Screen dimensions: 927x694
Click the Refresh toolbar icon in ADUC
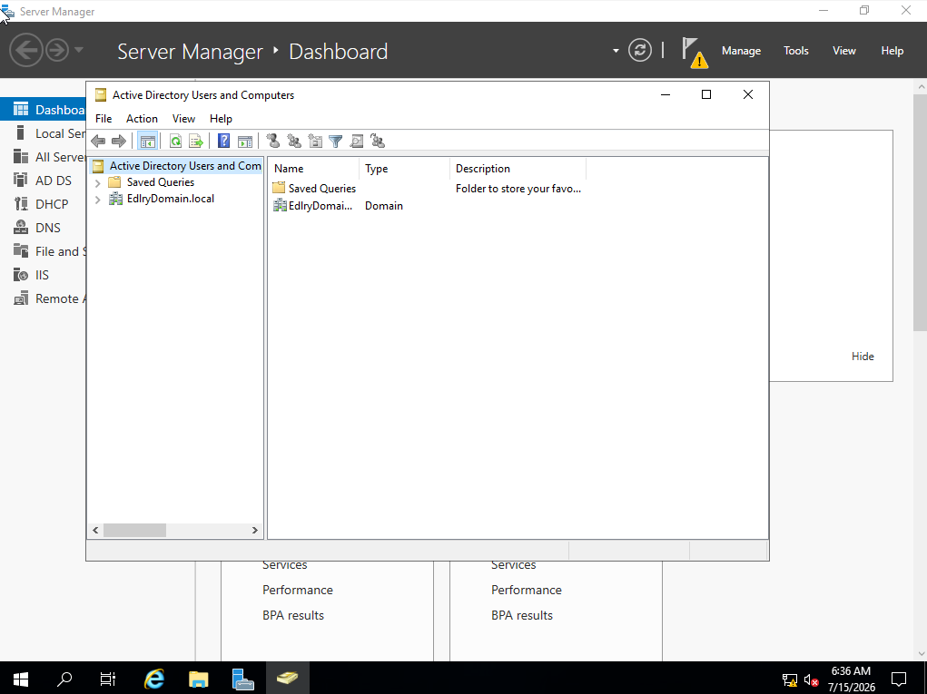click(175, 142)
